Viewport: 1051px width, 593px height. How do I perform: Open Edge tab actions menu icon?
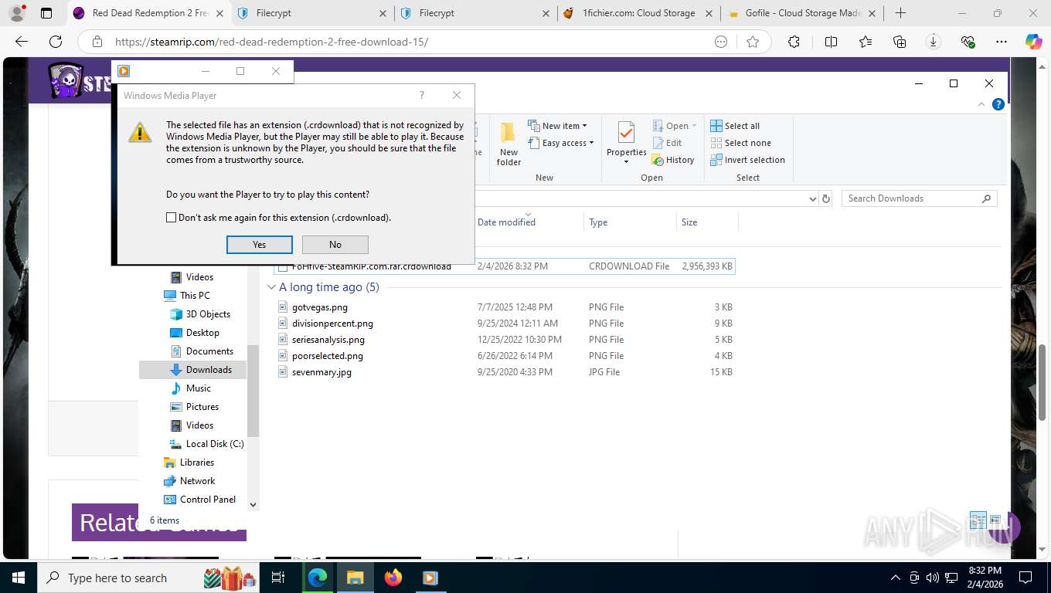tap(46, 13)
